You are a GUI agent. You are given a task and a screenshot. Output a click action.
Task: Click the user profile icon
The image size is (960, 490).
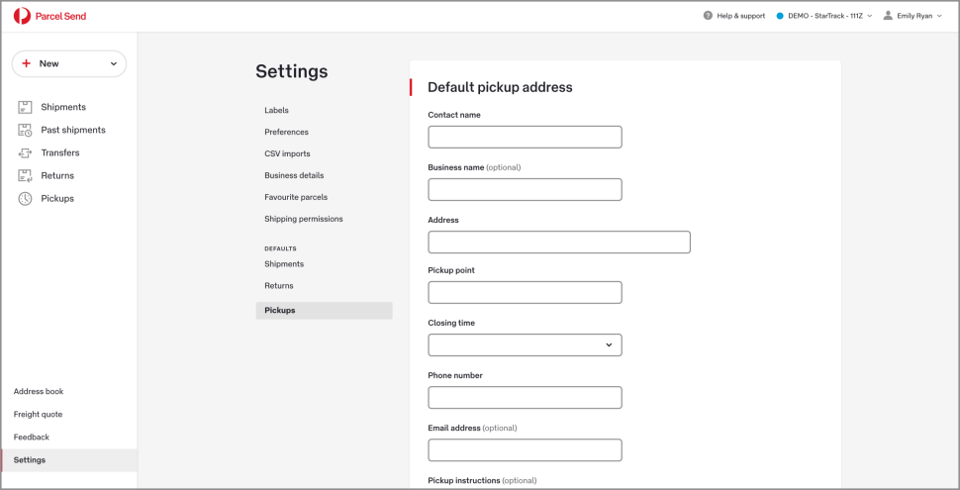888,16
